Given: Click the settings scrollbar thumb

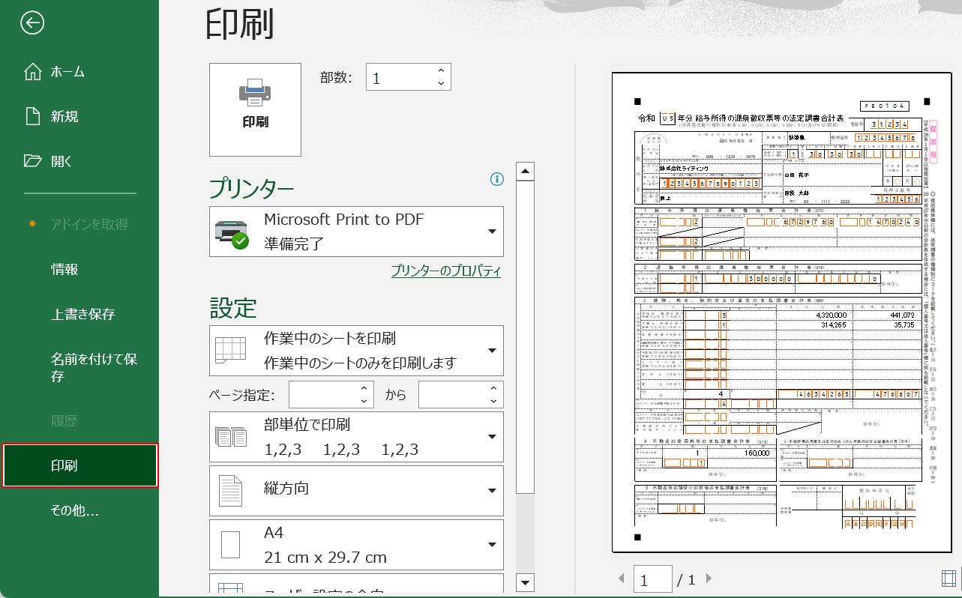Looking at the screenshot, I should click(526, 337).
